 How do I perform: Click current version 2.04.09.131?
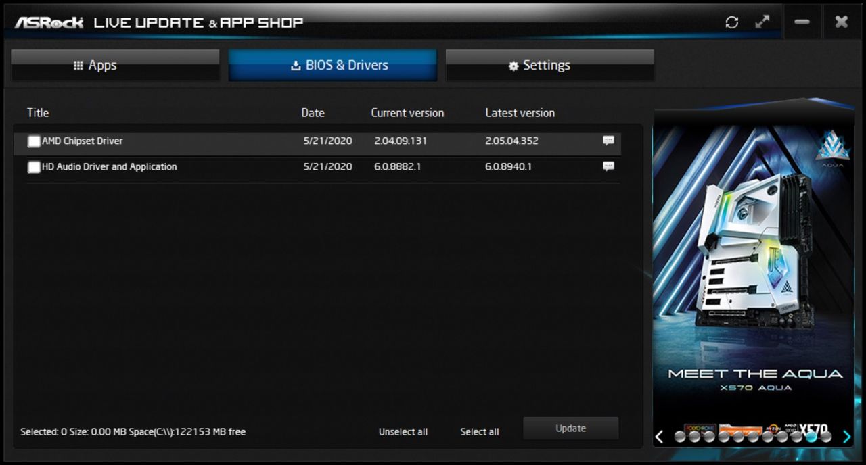click(401, 141)
